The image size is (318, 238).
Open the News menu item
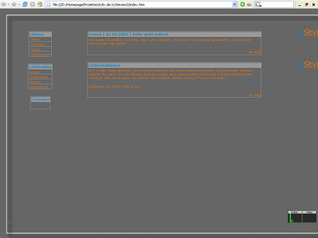pos(35,40)
